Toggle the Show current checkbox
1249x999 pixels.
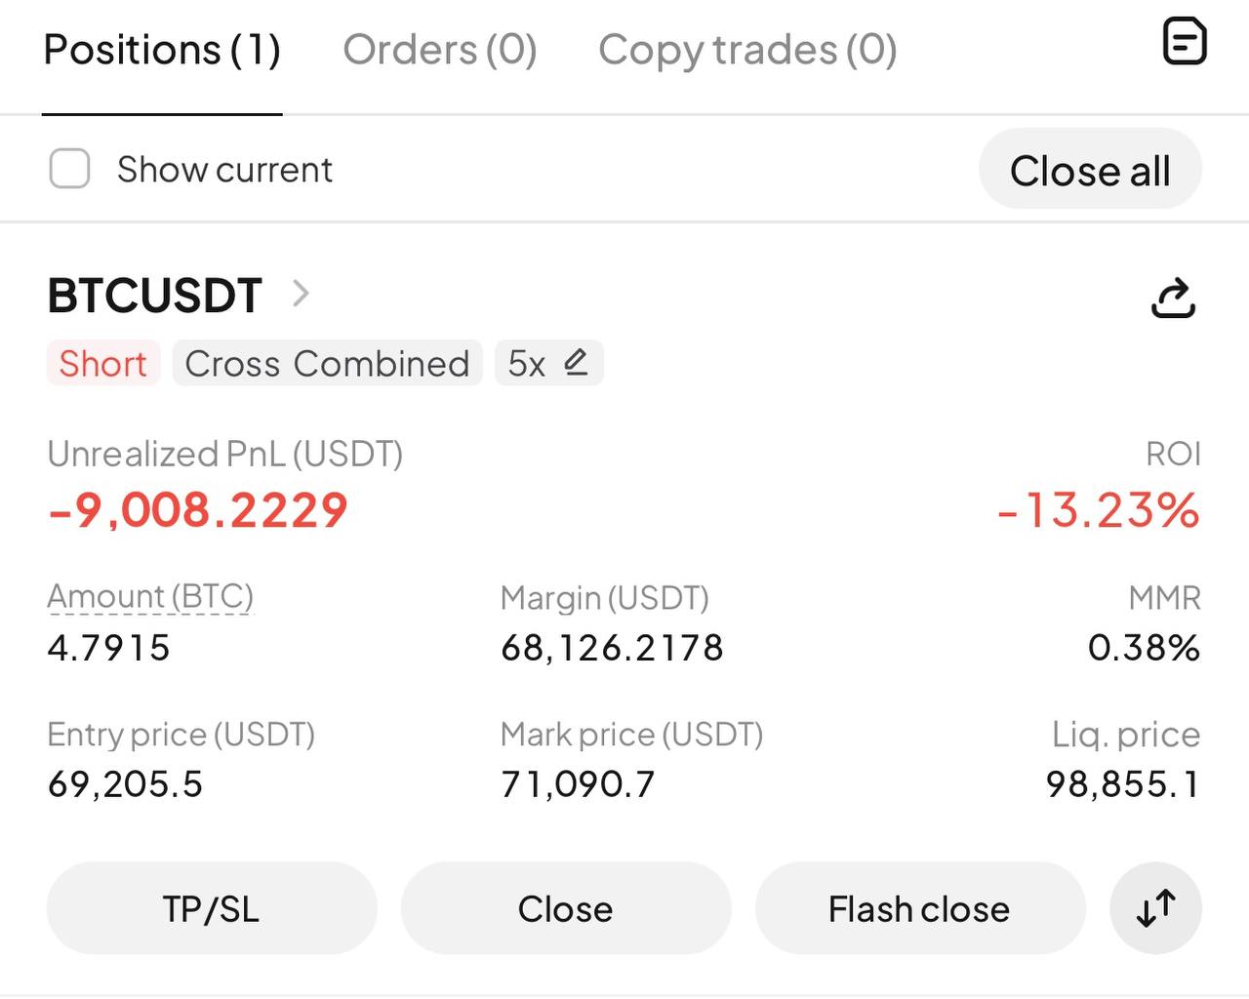click(69, 169)
